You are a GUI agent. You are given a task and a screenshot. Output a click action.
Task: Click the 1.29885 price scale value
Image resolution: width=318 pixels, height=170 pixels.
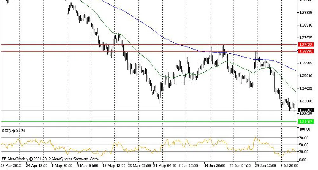coord(306,13)
